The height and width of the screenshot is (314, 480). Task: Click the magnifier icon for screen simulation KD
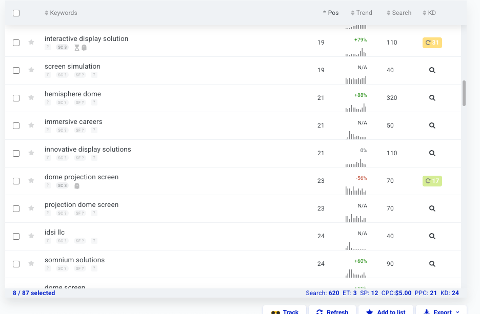click(432, 70)
